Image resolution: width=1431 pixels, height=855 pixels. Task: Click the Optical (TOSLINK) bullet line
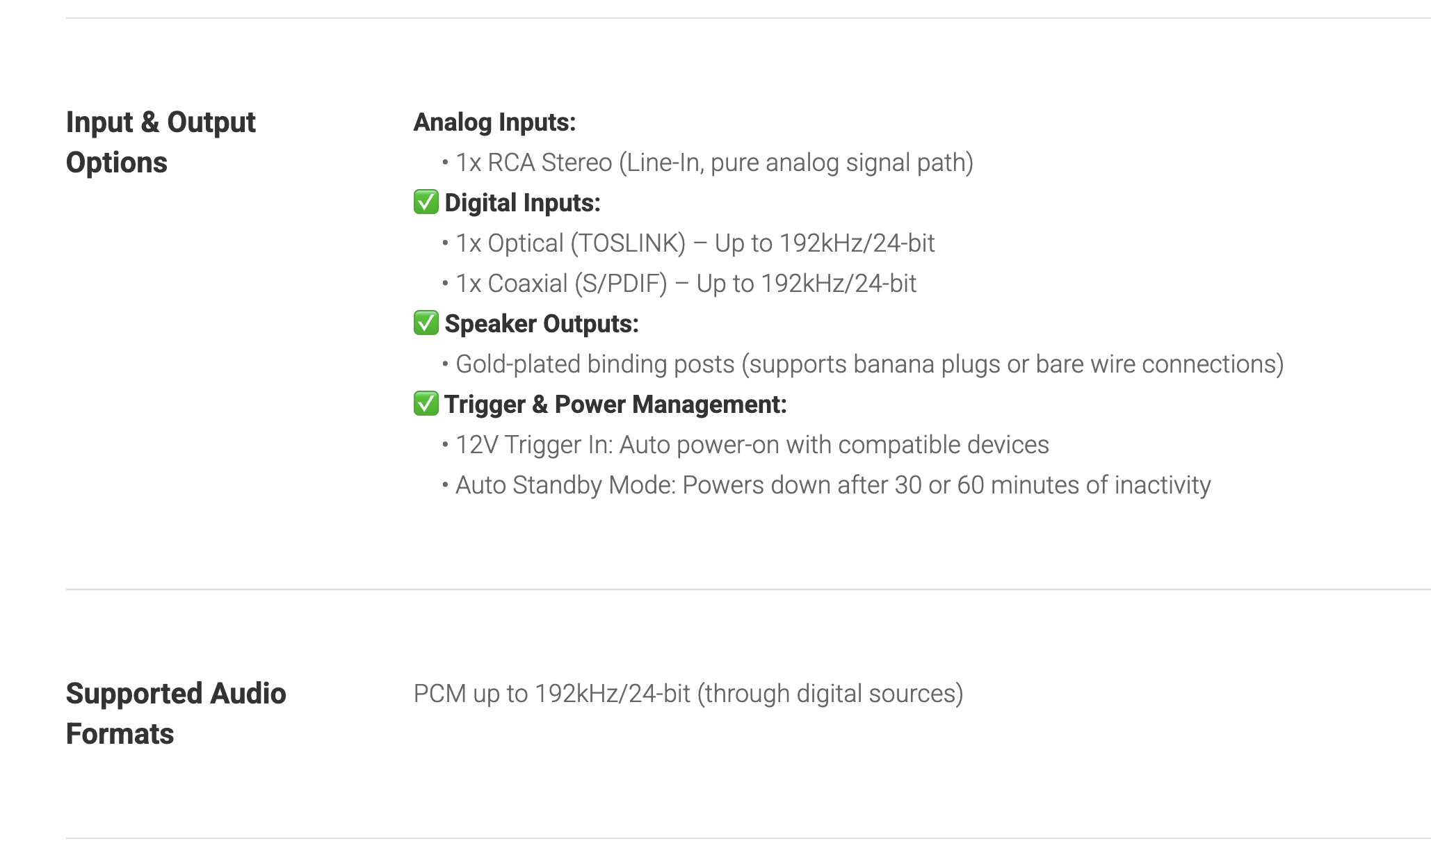click(x=695, y=243)
